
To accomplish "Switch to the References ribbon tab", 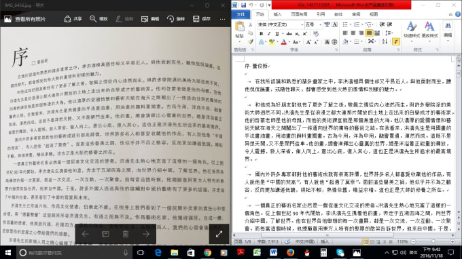I will 321,14.
